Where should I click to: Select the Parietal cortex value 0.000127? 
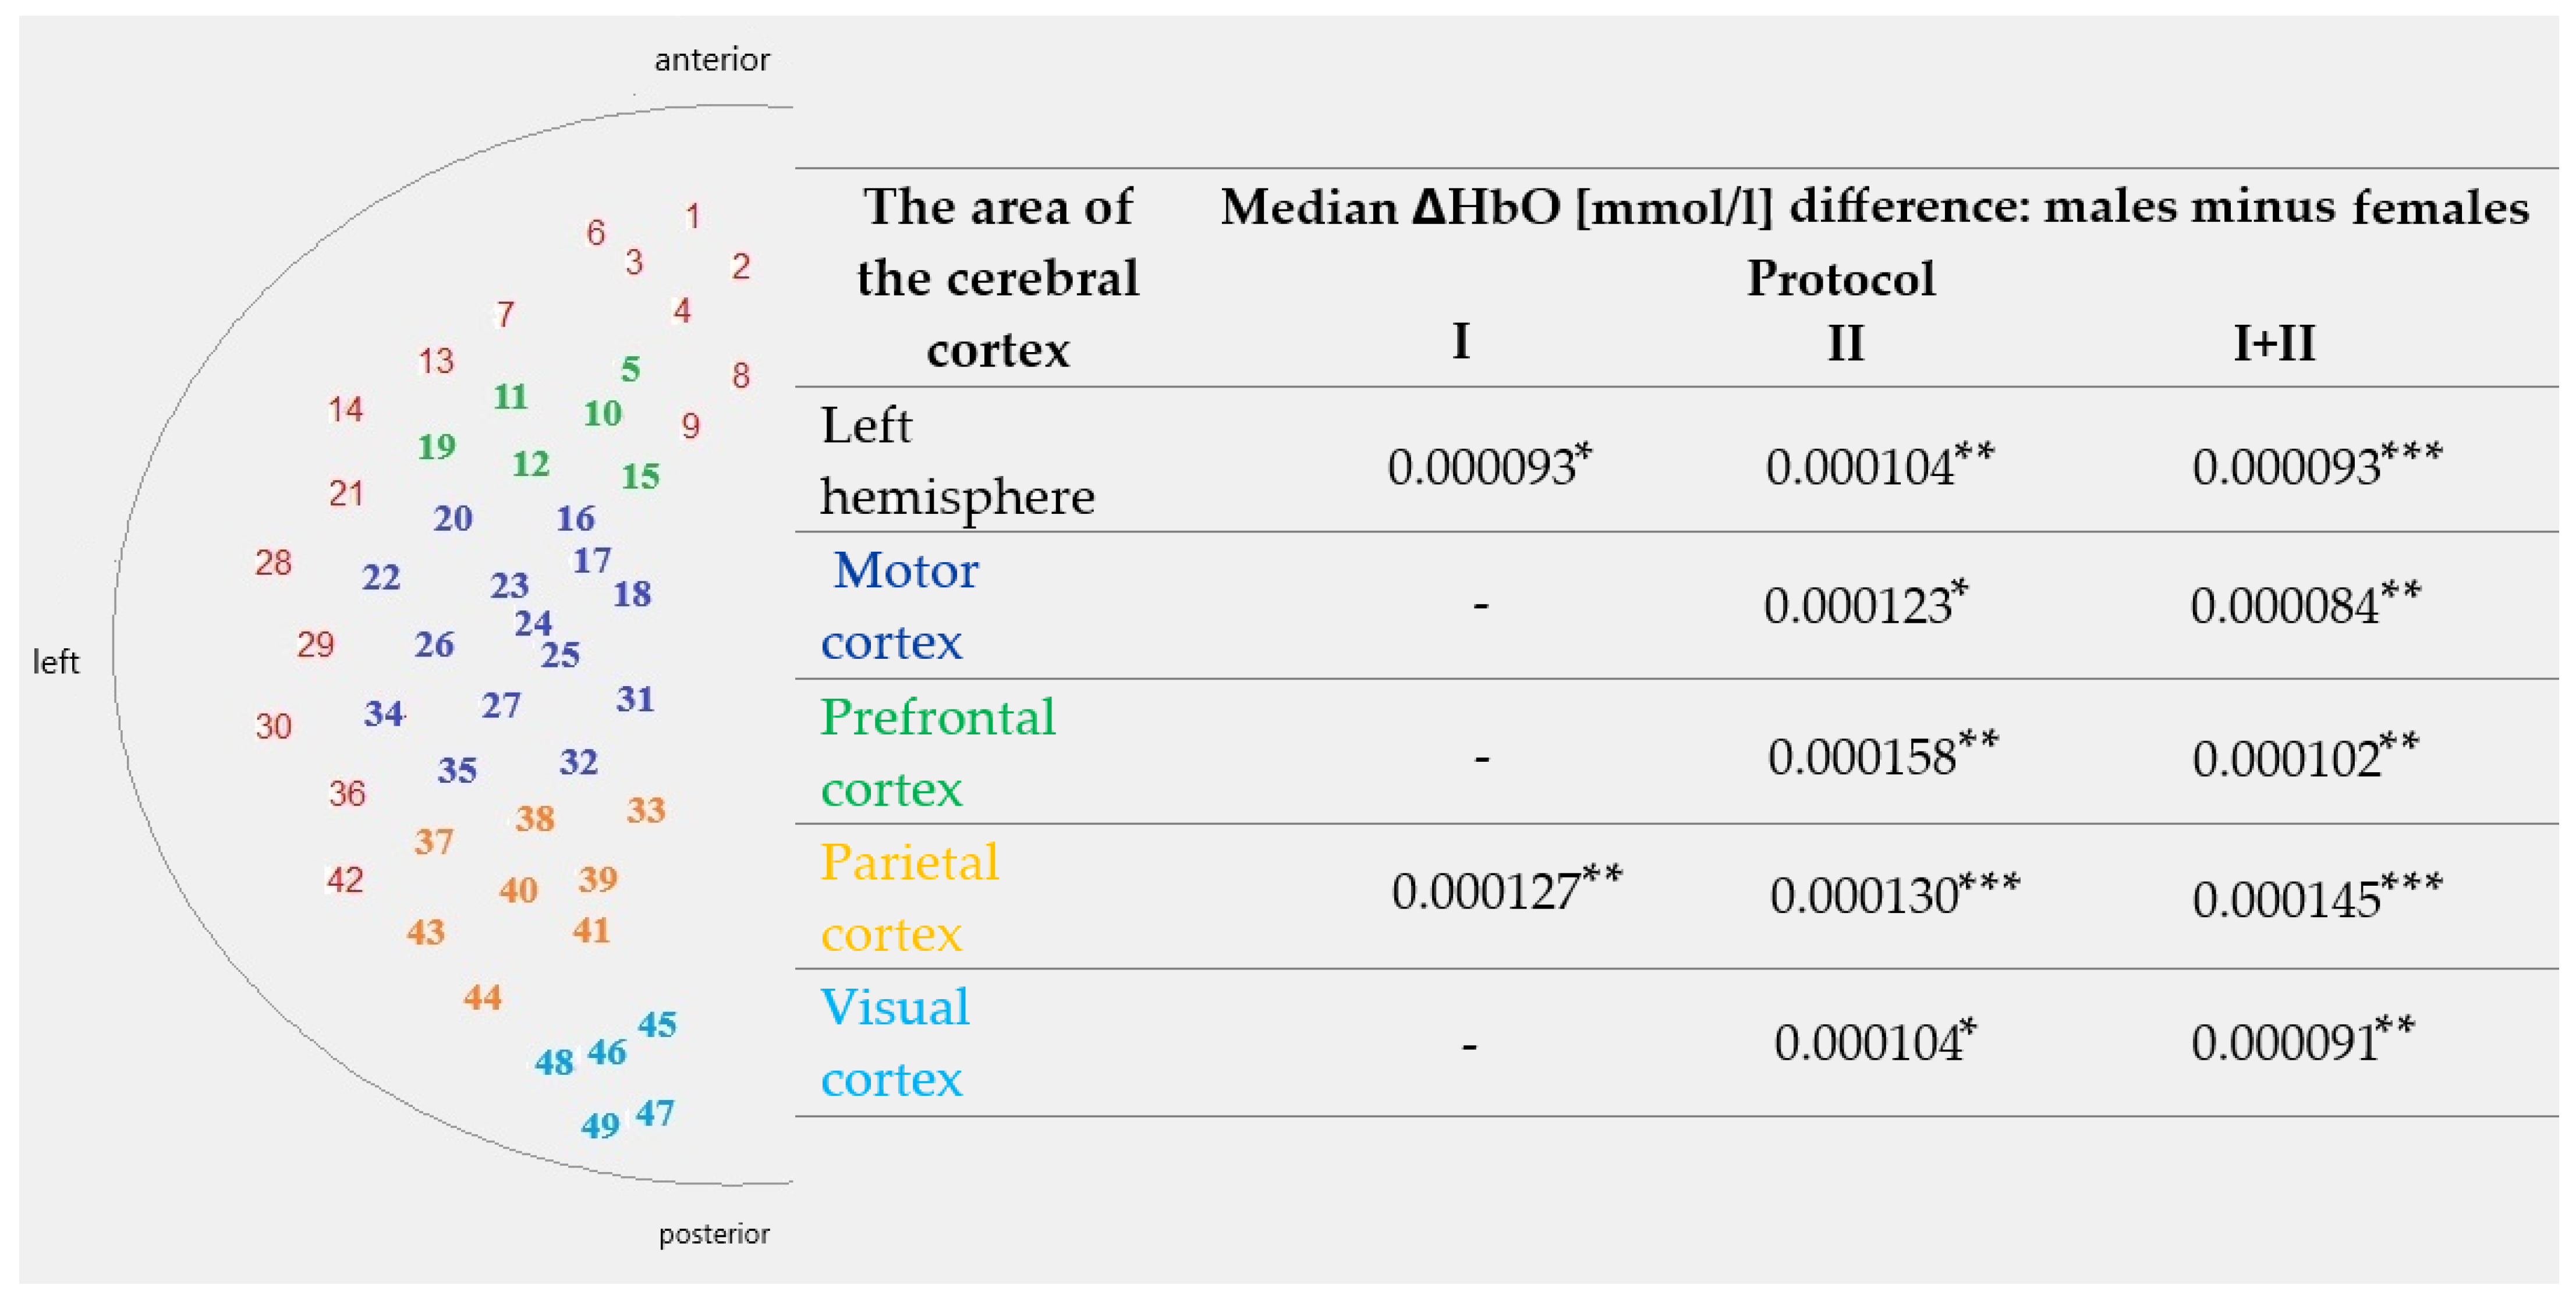[x=1486, y=892]
